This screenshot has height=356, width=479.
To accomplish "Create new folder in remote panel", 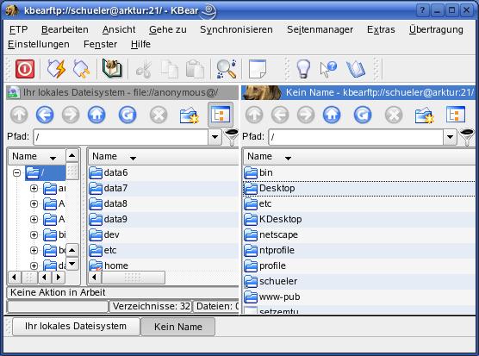I will (x=425, y=115).
